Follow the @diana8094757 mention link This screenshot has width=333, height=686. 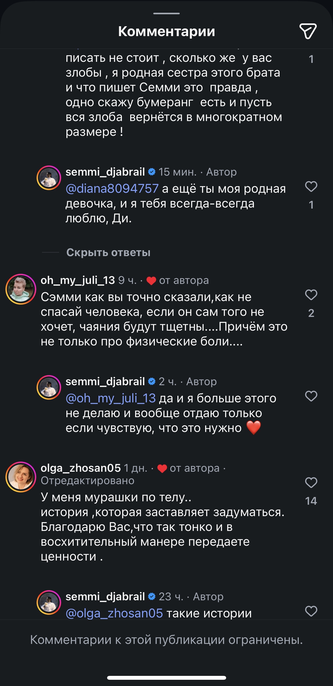tap(112, 189)
